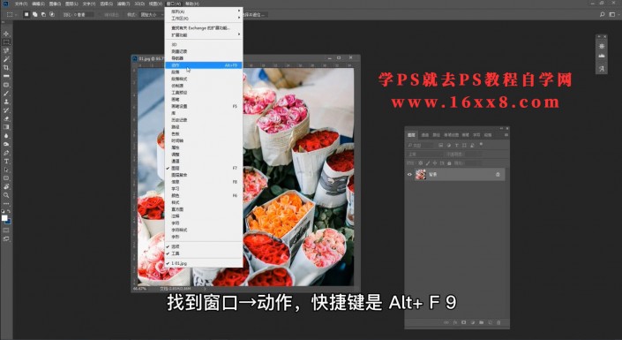Select the Blur tool
This screenshot has width=622, height=340.
6,135
